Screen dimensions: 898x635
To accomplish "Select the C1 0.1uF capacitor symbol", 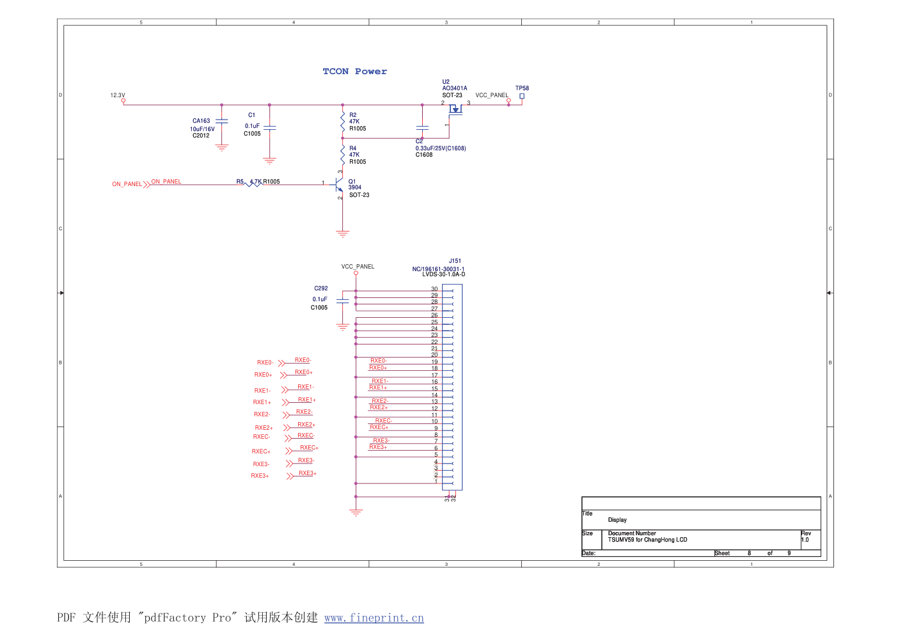I will coord(269,128).
